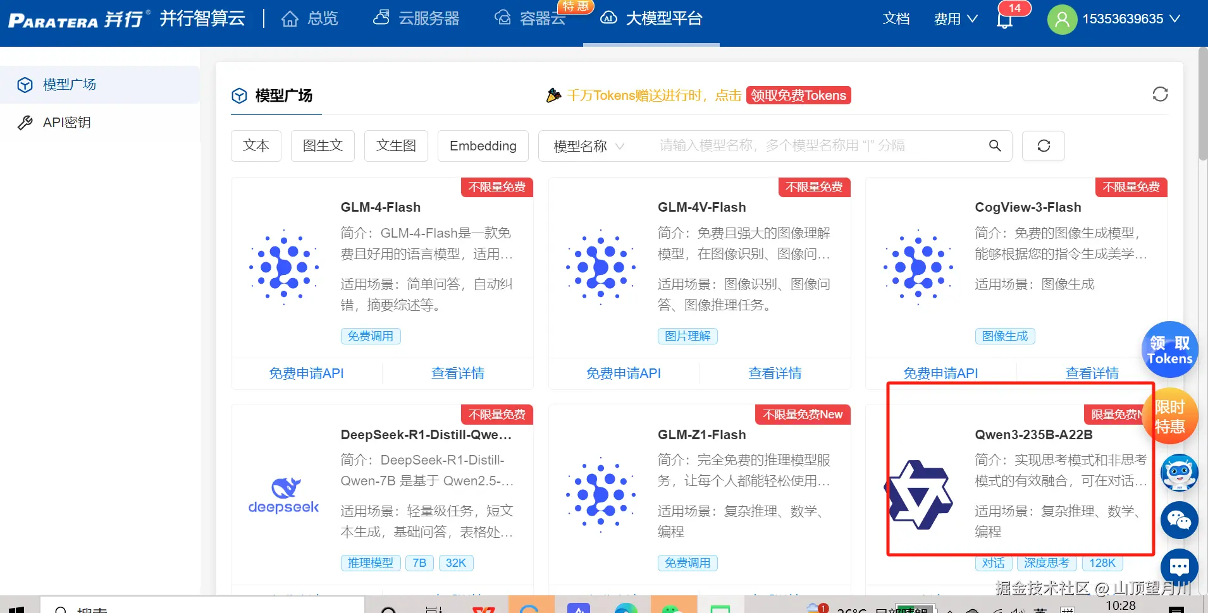Click the GLM-Z1-Flash model logo
Screen dimensions: 1208x613
click(601, 495)
